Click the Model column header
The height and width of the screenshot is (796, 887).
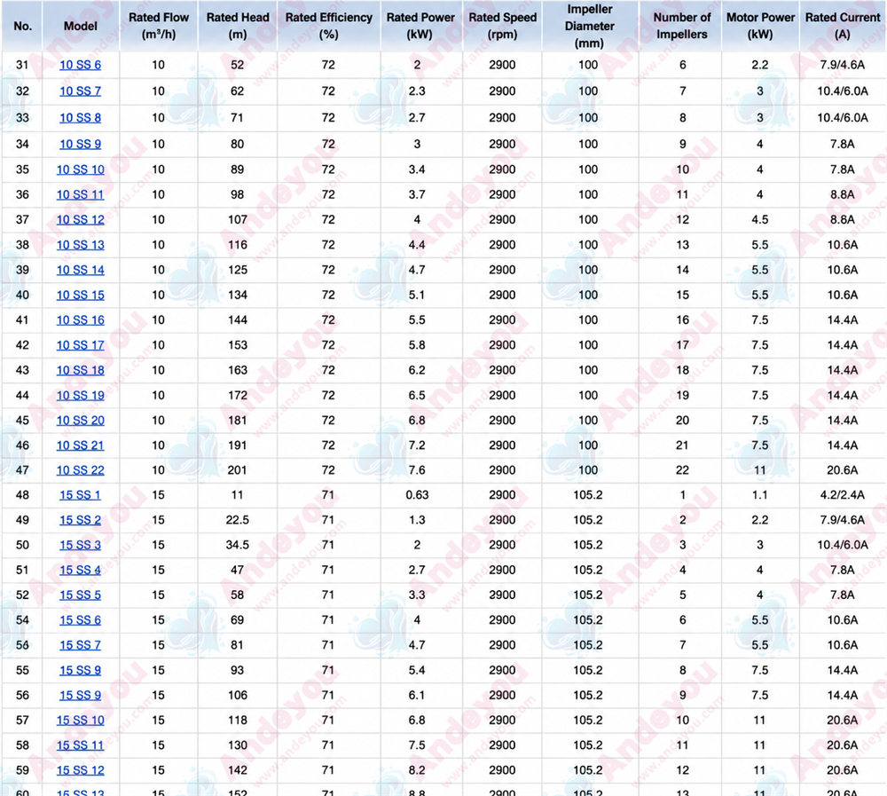(81, 26)
